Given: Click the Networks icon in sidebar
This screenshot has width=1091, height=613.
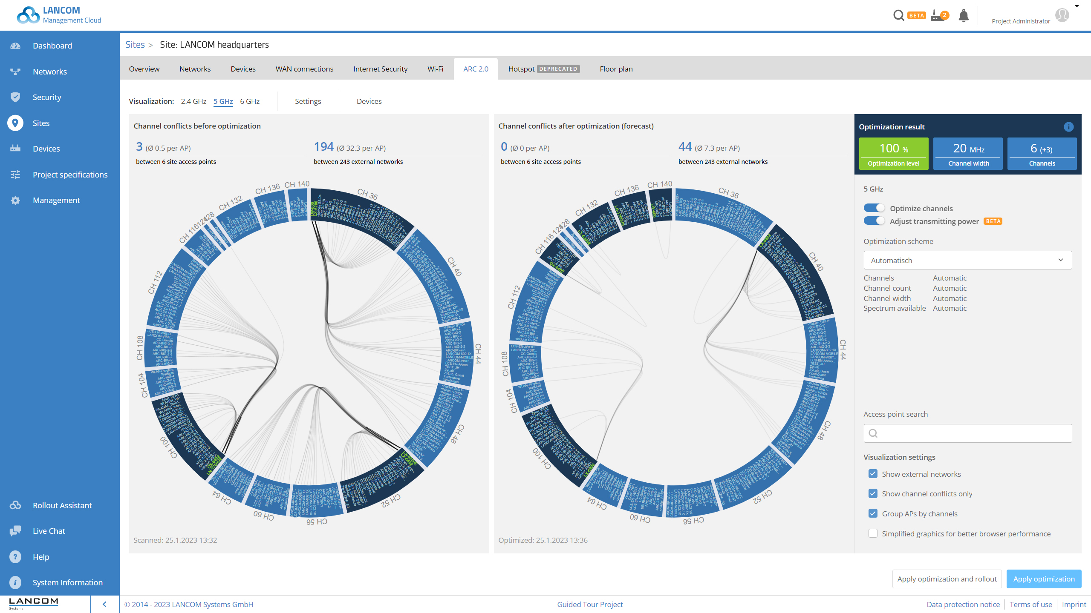Looking at the screenshot, I should [15, 72].
